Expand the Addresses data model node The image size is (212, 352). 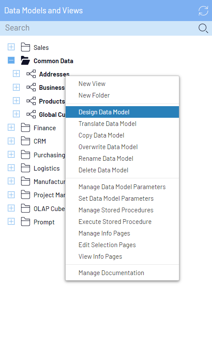coord(16,73)
